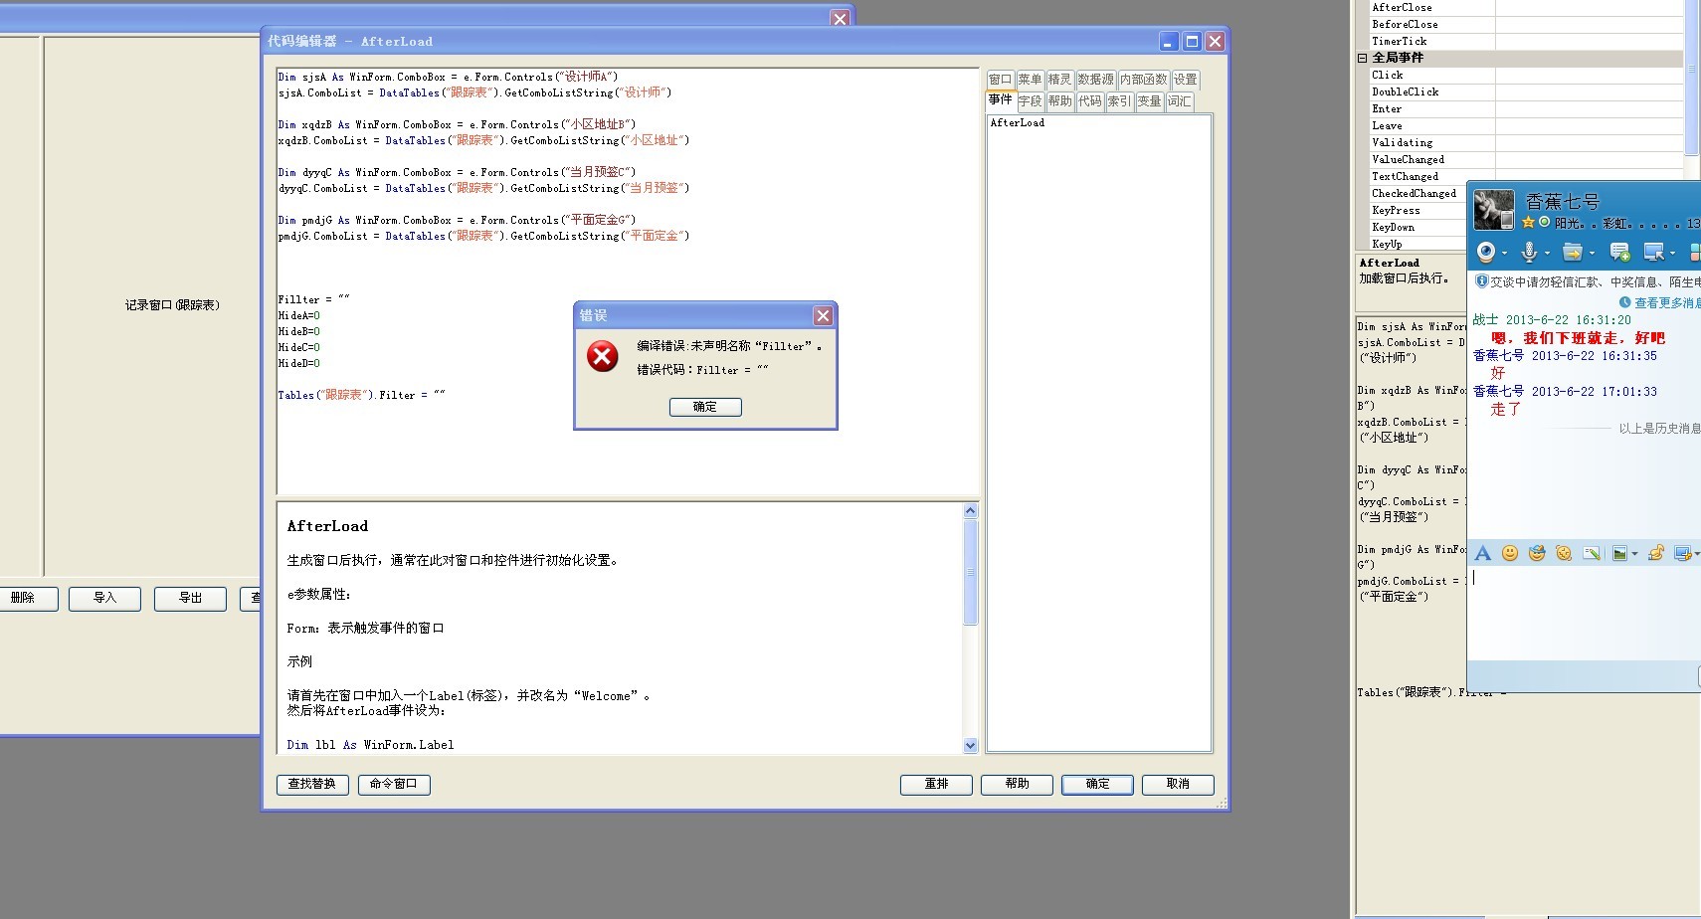
Task: Open font settings 'A' icon in chat
Action: pos(1482,553)
